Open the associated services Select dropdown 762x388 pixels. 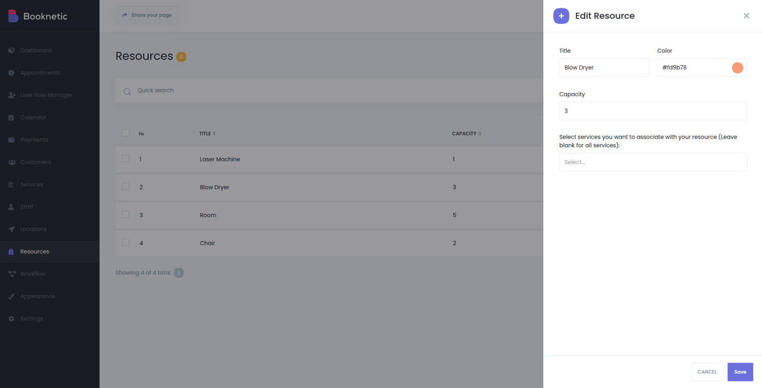tap(653, 162)
